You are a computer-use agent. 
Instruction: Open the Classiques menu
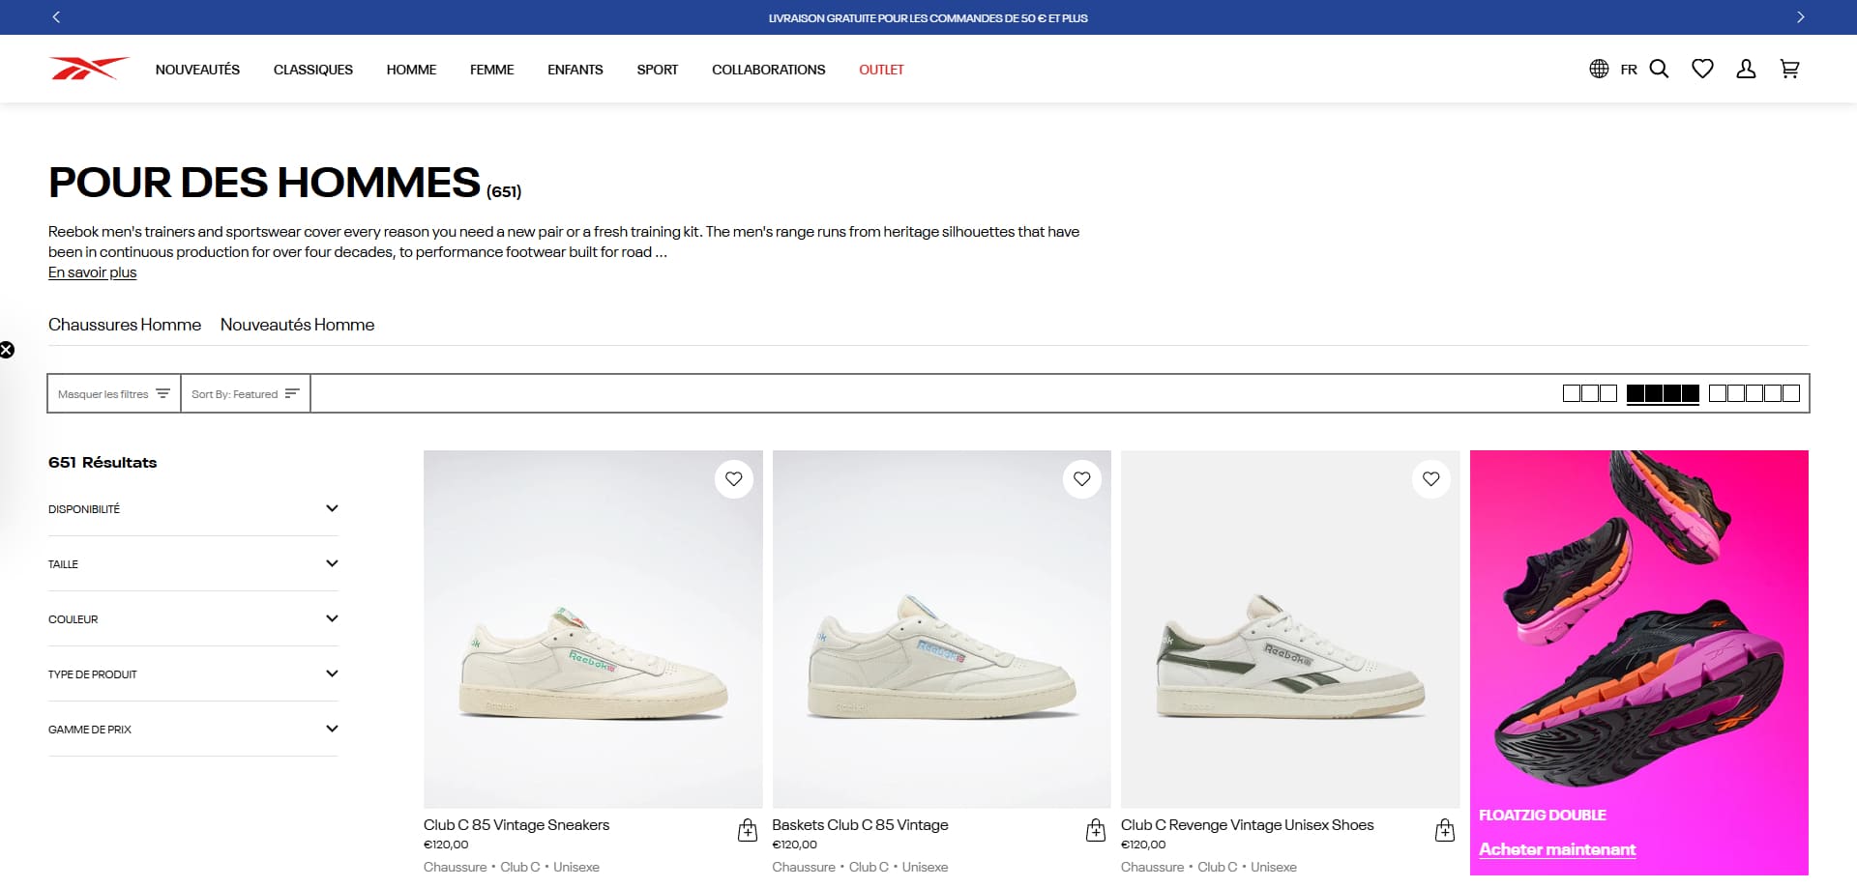pyautogui.click(x=313, y=70)
